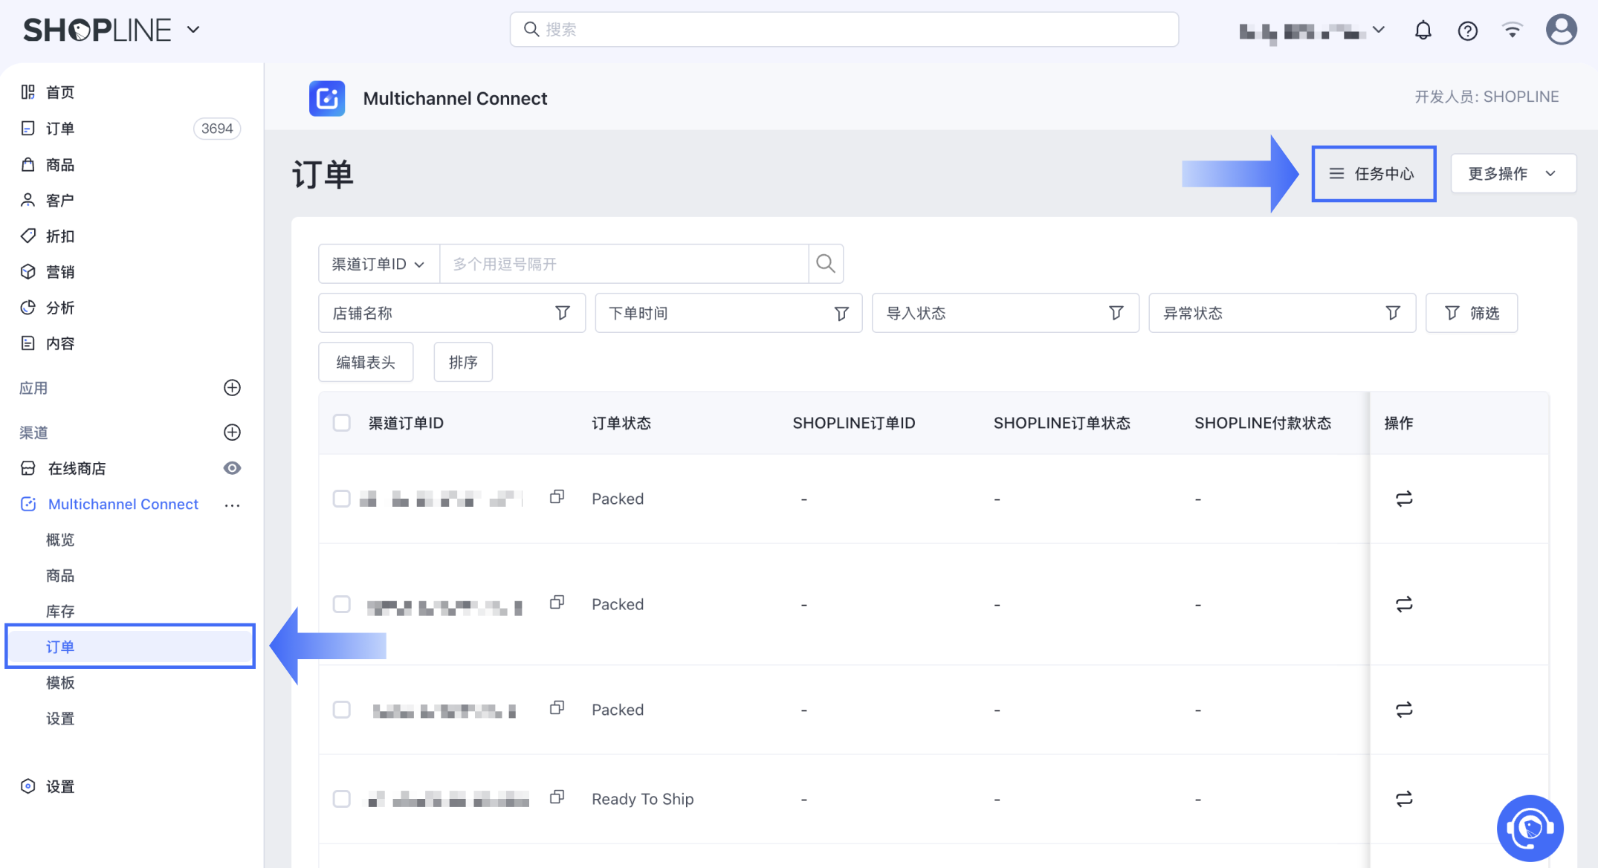
Task: Open the support chat bubble
Action: [1530, 828]
